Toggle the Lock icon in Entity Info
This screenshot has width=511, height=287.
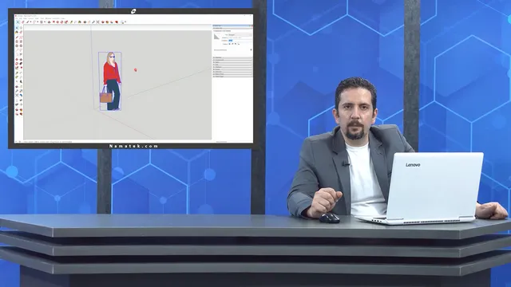(x=232, y=44)
